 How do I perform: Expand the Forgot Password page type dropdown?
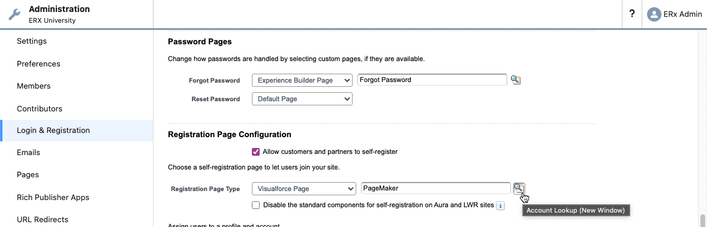[x=302, y=80]
